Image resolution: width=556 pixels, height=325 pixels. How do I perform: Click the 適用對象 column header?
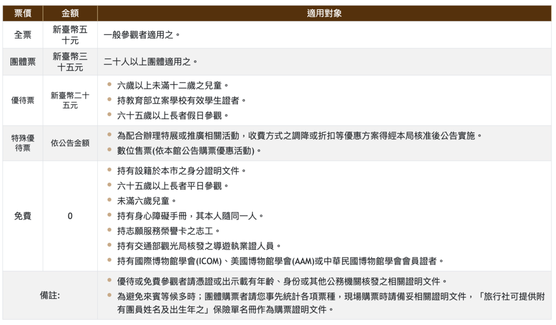[324, 14]
